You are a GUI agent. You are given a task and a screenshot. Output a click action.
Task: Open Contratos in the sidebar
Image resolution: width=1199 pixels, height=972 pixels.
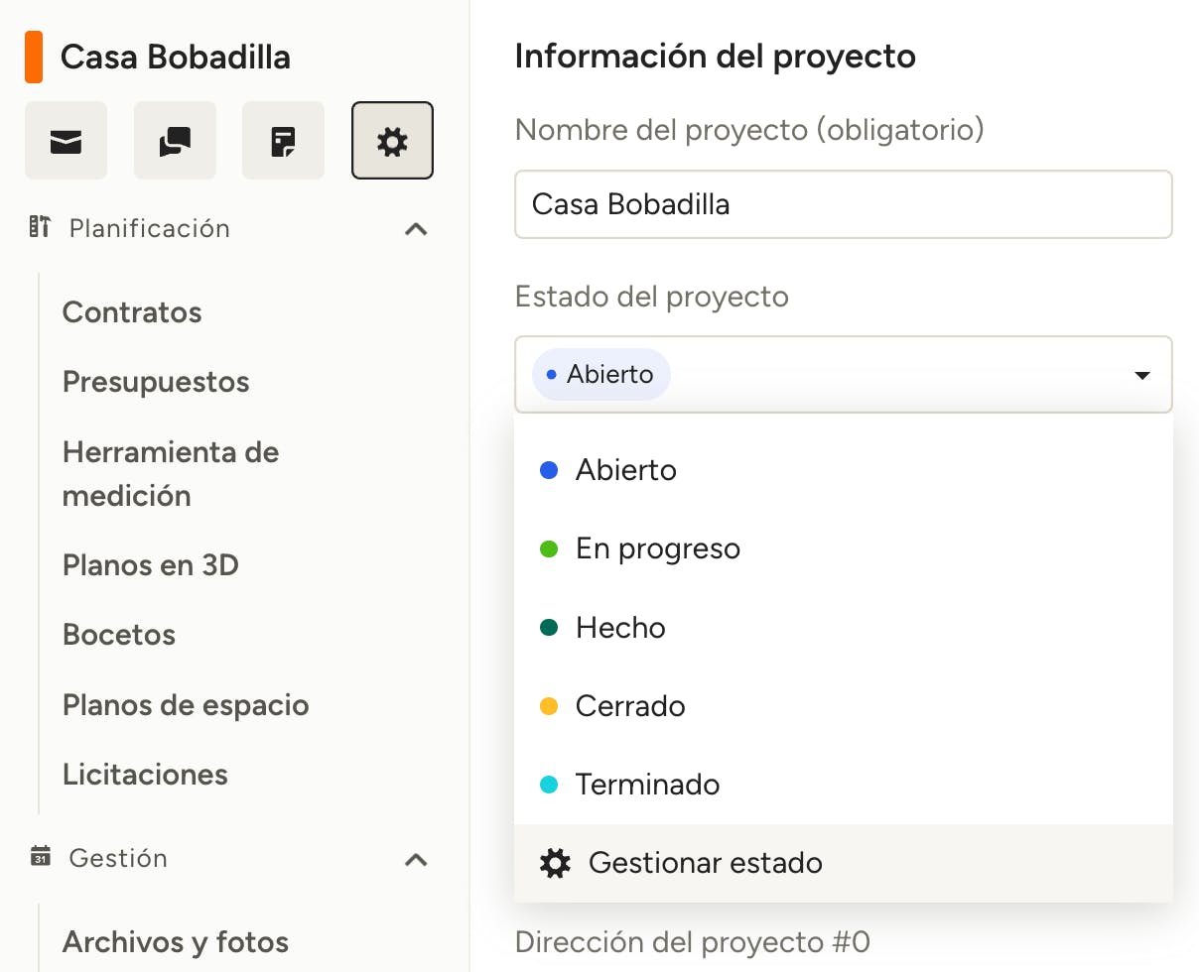click(x=132, y=312)
